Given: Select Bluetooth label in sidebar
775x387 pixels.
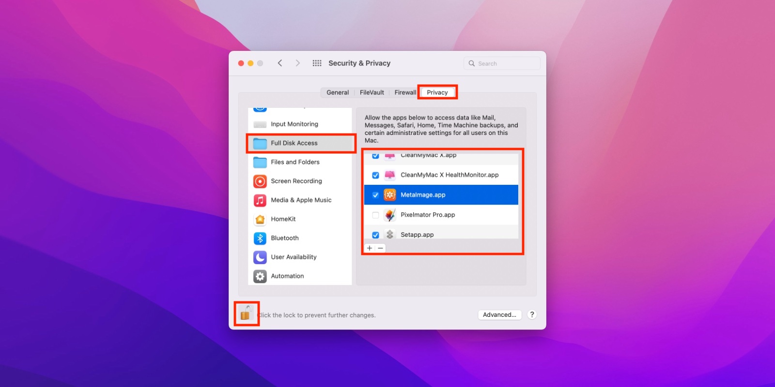Looking at the screenshot, I should 285,238.
